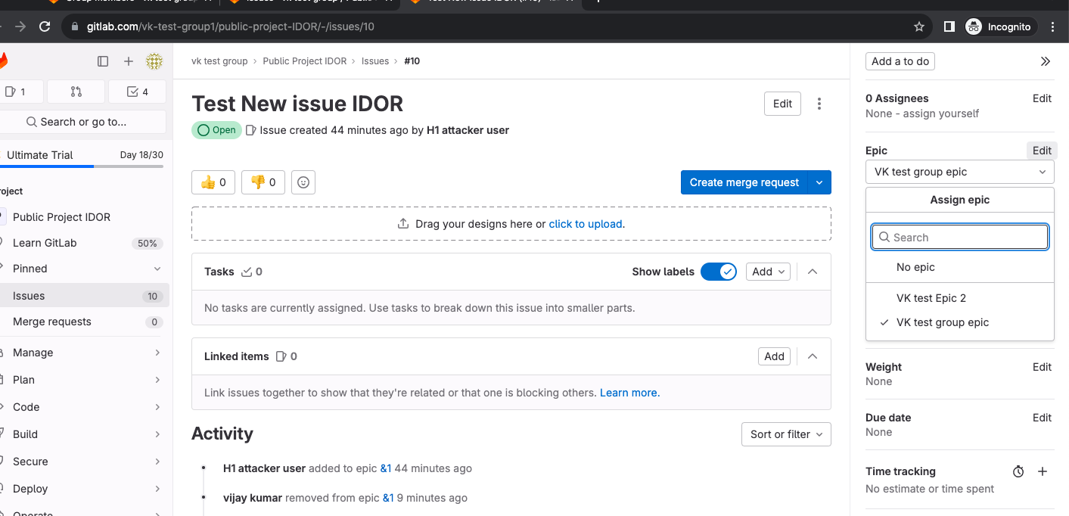Open Issues in the sidebar
The height and width of the screenshot is (516, 1069).
pos(83,296)
